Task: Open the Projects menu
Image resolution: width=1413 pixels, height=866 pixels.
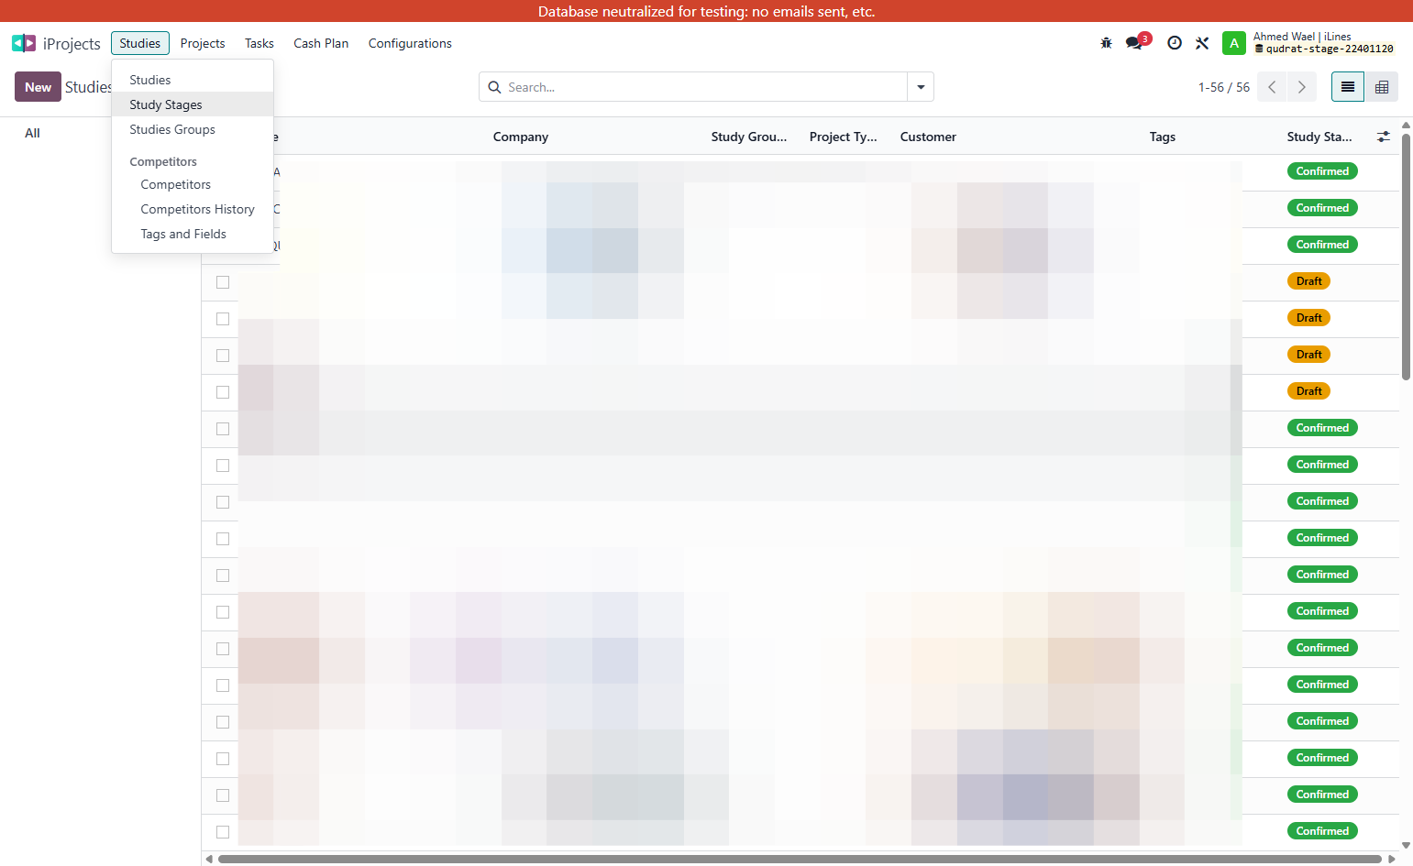Action: 203,43
